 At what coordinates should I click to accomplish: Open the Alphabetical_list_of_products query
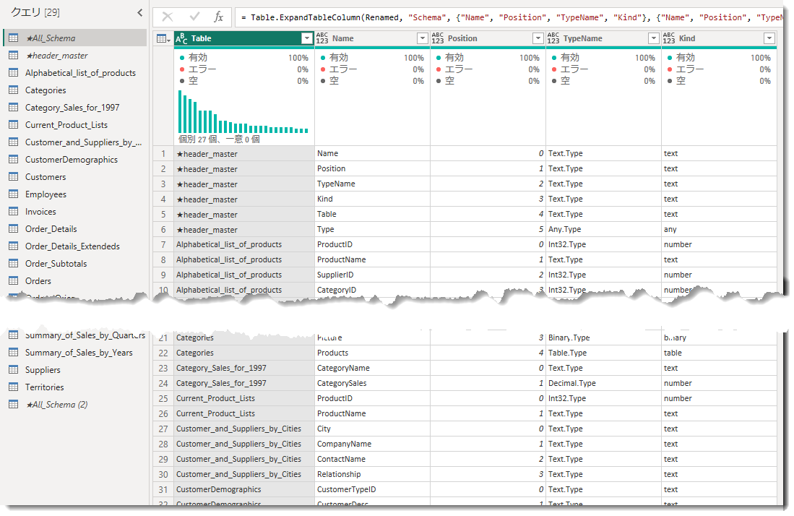tap(75, 73)
